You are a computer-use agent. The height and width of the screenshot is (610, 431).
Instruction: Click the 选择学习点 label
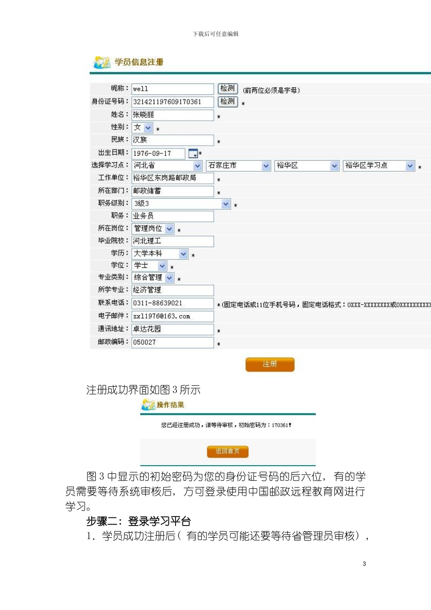tap(110, 165)
